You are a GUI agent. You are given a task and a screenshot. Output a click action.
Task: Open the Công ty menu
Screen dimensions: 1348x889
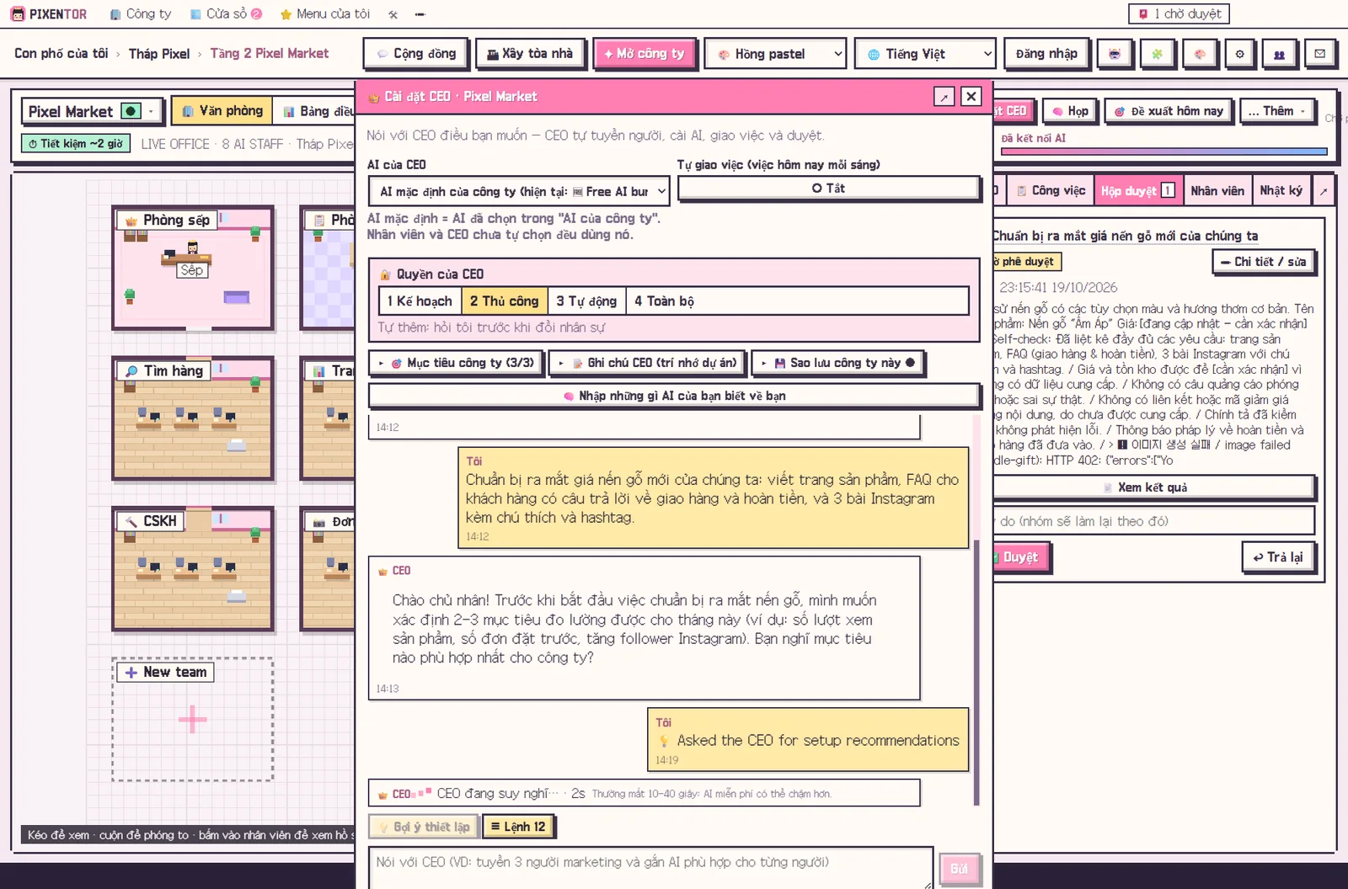coord(140,14)
